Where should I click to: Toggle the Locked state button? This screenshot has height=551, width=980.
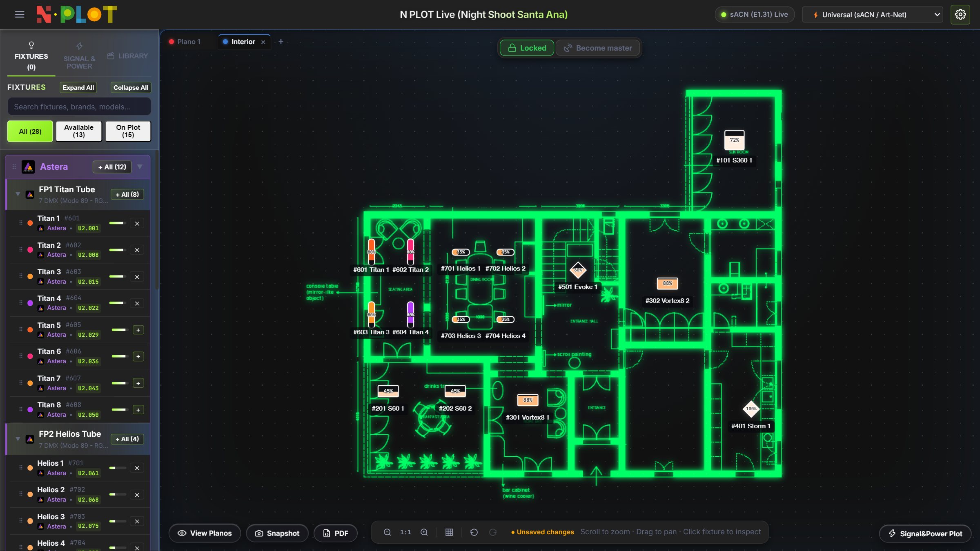click(527, 48)
